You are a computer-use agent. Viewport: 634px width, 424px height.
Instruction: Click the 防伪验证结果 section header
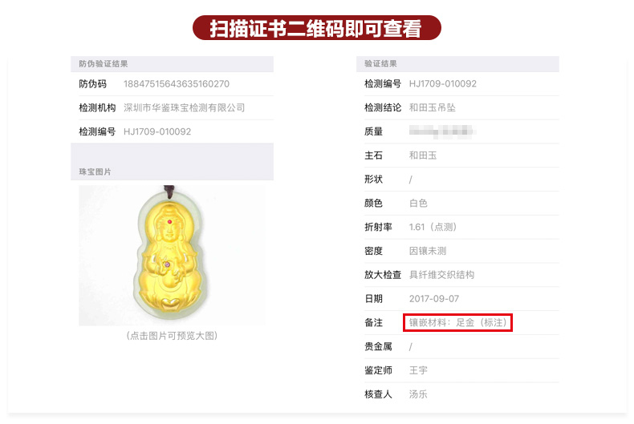(103, 64)
